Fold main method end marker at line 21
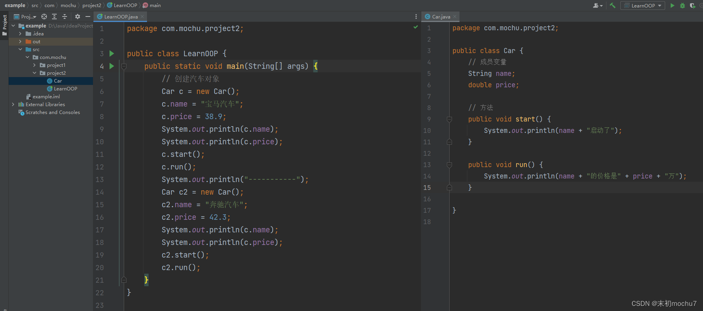 [124, 280]
